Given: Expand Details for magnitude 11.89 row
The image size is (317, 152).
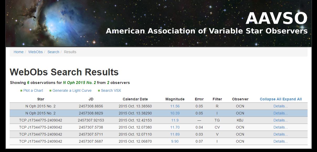Looking at the screenshot, I should click(281, 134).
